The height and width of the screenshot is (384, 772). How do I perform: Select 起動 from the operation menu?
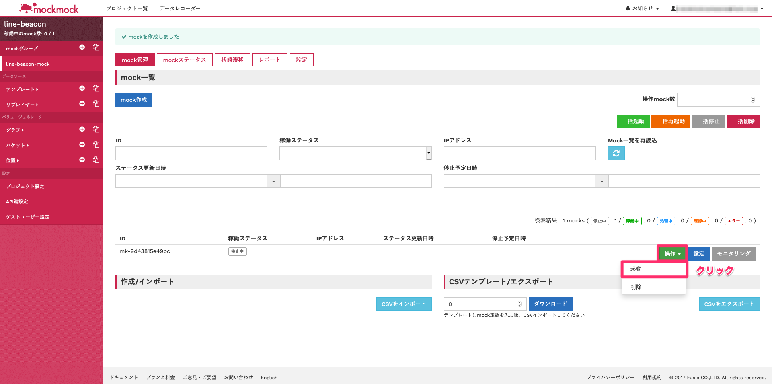click(636, 269)
